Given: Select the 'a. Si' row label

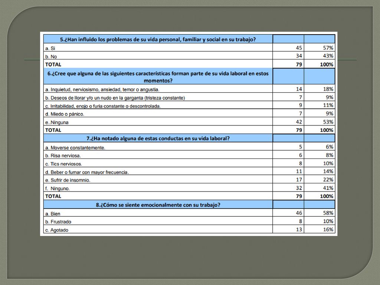Looking at the screenshot, I should pos(50,48).
